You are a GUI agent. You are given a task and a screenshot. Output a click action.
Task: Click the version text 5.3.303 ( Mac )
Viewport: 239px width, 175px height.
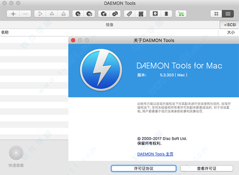point(174,75)
